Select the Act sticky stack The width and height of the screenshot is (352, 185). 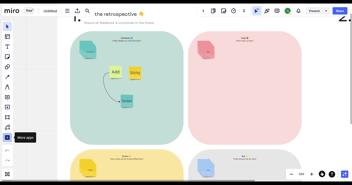206,168
